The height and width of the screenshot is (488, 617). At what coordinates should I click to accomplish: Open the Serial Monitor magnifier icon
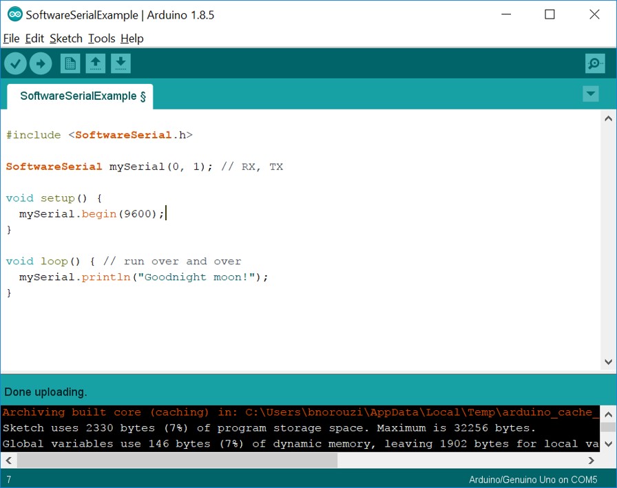(594, 63)
